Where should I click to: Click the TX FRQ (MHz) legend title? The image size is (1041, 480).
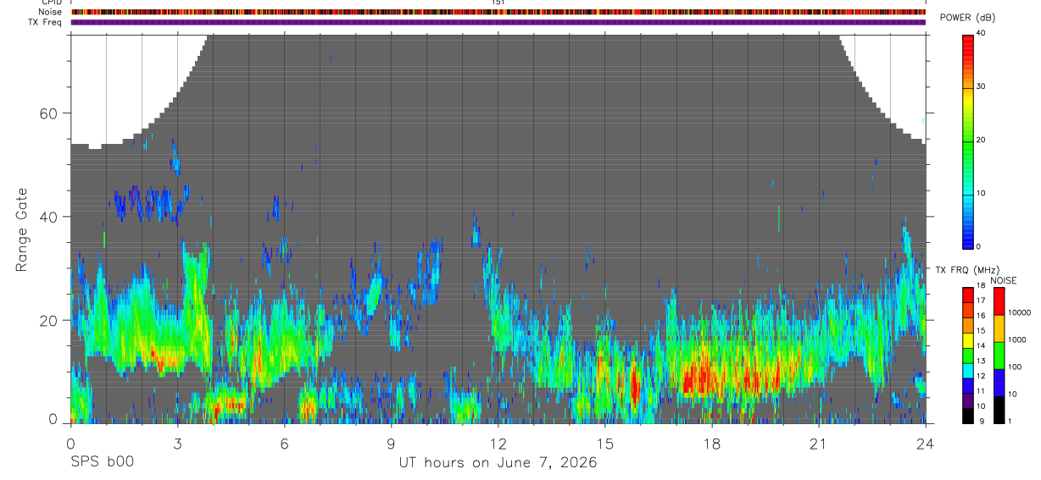969,270
